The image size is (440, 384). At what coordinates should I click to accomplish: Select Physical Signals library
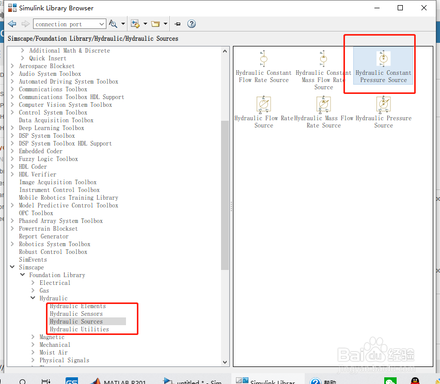(x=64, y=360)
